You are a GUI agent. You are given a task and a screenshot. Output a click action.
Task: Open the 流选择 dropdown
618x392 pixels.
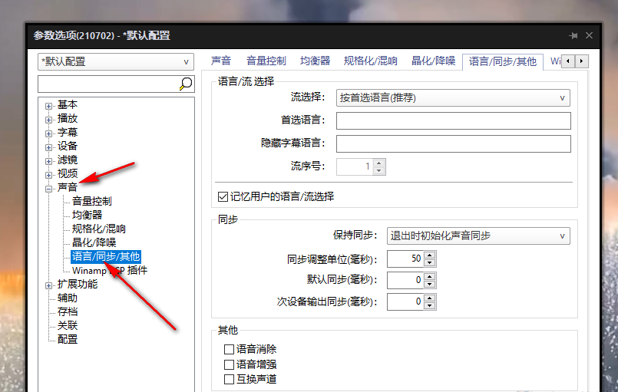pyautogui.click(x=453, y=97)
